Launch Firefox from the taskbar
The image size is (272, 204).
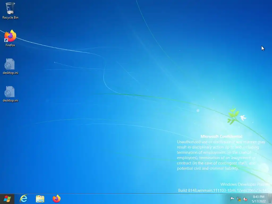(57, 199)
